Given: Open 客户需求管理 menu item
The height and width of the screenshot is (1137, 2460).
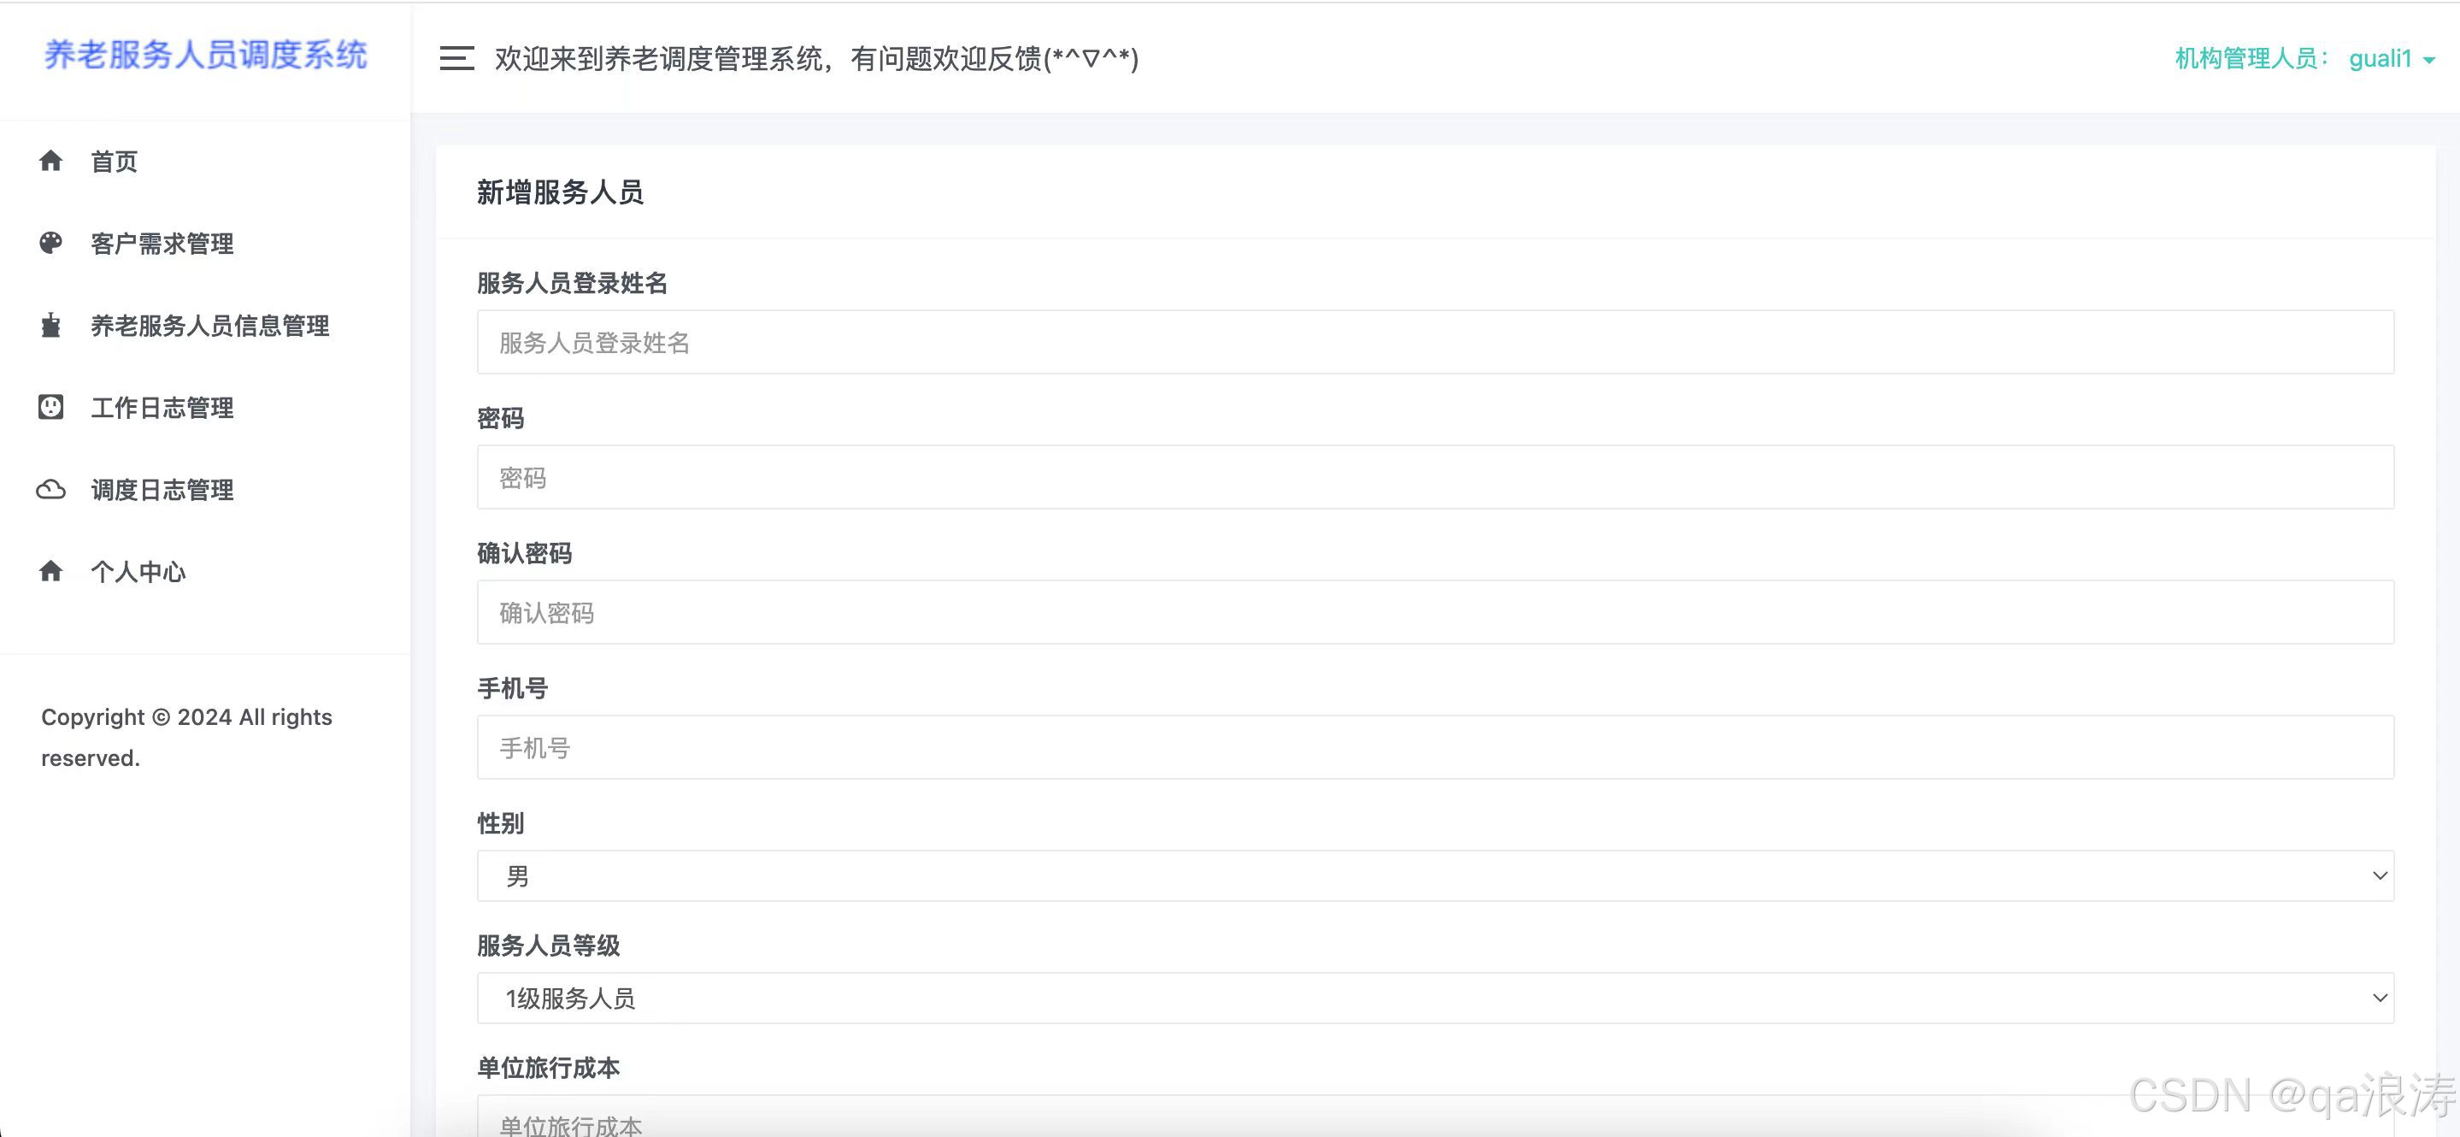Looking at the screenshot, I should (x=162, y=244).
